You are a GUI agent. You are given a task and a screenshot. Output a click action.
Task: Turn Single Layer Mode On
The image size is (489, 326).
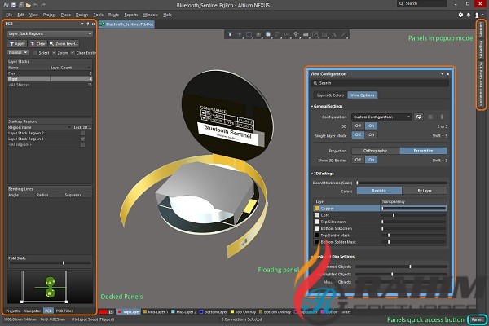click(x=371, y=135)
